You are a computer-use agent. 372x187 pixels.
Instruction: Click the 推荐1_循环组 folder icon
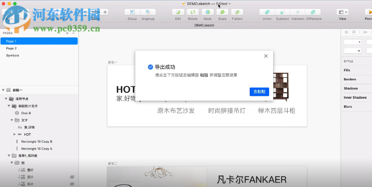pyautogui.click(x=14, y=156)
